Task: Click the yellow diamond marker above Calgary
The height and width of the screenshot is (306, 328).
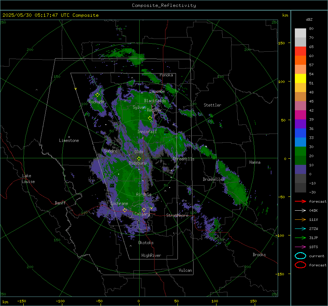Action: [x=144, y=210]
